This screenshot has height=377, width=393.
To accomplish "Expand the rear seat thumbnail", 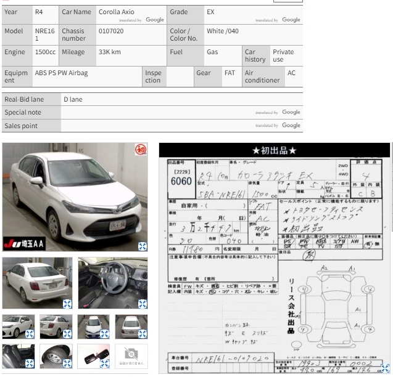I will click(x=30, y=363).
